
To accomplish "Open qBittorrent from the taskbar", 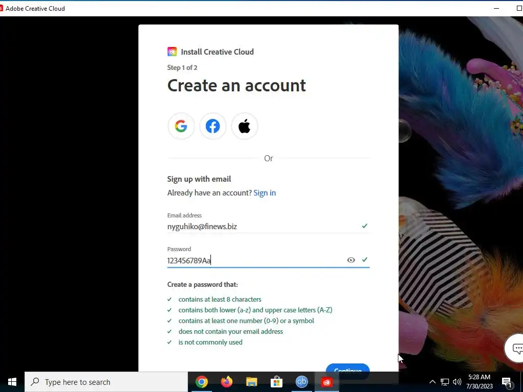I will [x=301, y=382].
